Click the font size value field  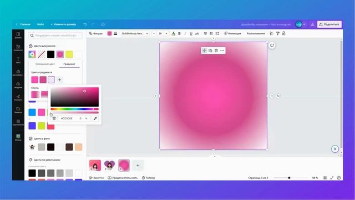point(160,33)
